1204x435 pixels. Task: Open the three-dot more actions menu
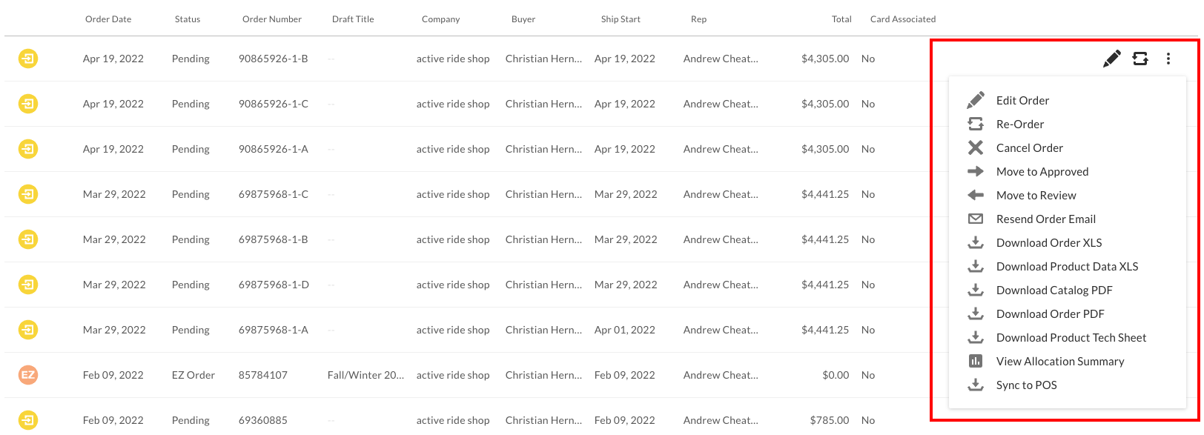(1168, 58)
